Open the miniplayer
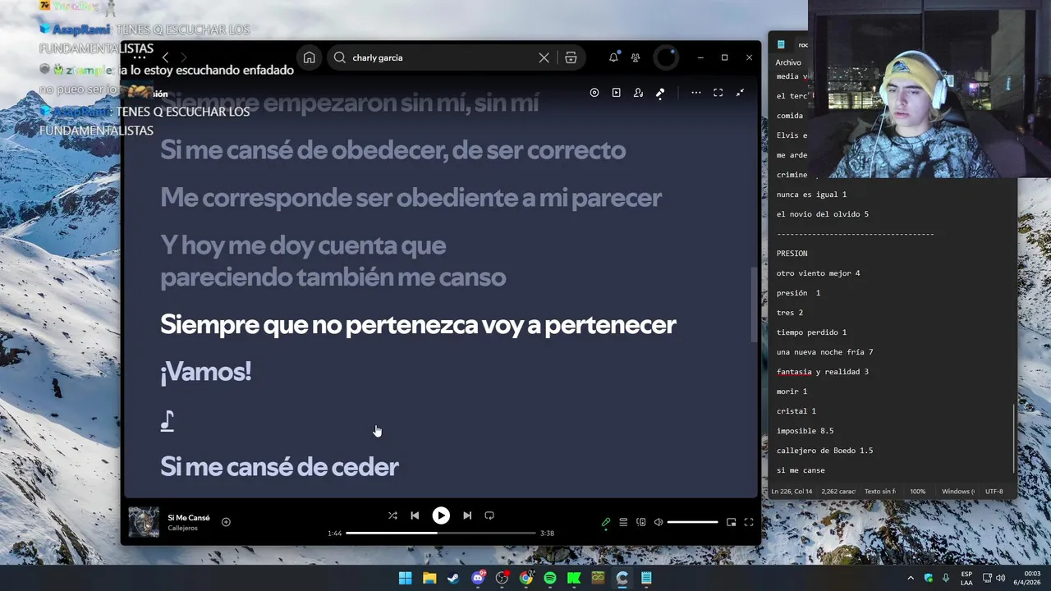Image resolution: width=1051 pixels, height=591 pixels. click(731, 522)
